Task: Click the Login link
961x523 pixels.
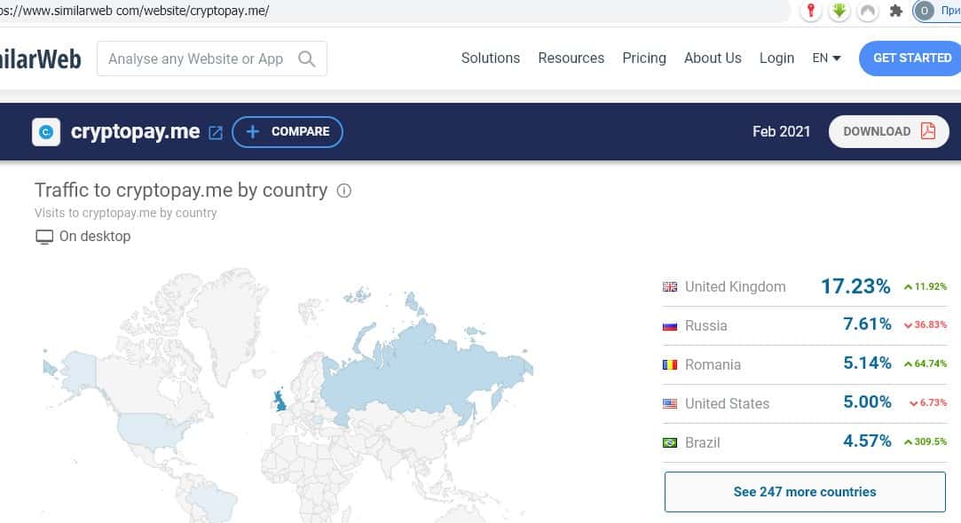Action: coord(776,59)
